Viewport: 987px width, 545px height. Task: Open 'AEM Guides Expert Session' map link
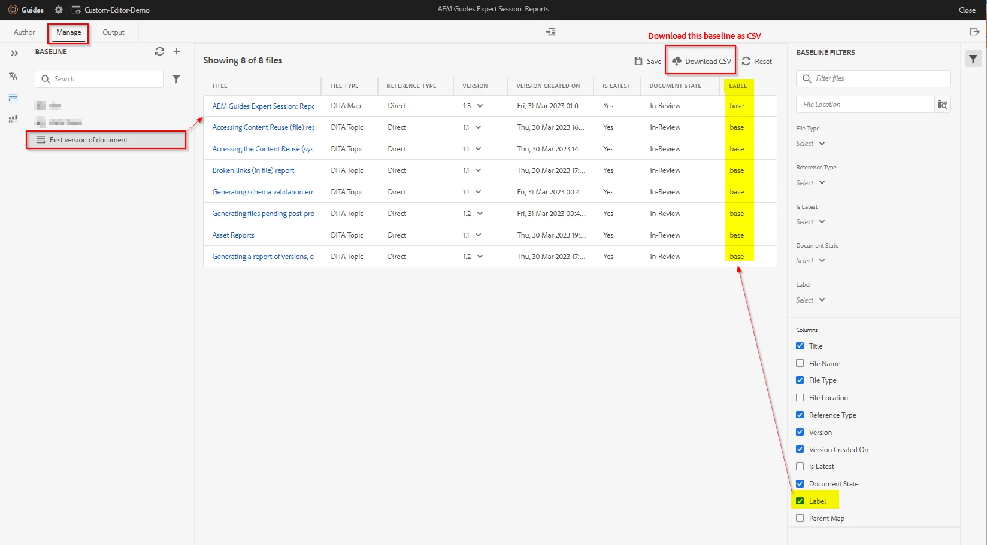tap(263, 106)
